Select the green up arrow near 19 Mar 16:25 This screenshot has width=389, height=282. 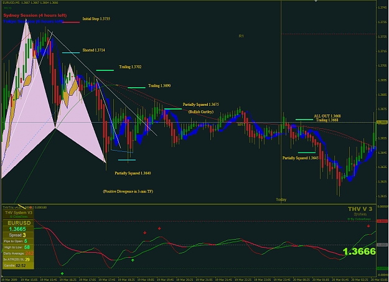pyautogui.click(x=62, y=273)
